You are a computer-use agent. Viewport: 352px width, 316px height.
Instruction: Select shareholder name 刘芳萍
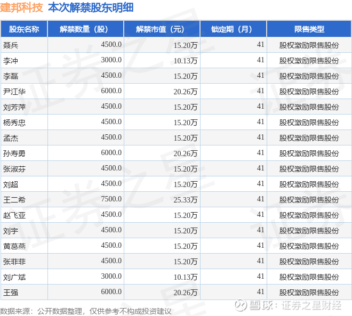14,107
